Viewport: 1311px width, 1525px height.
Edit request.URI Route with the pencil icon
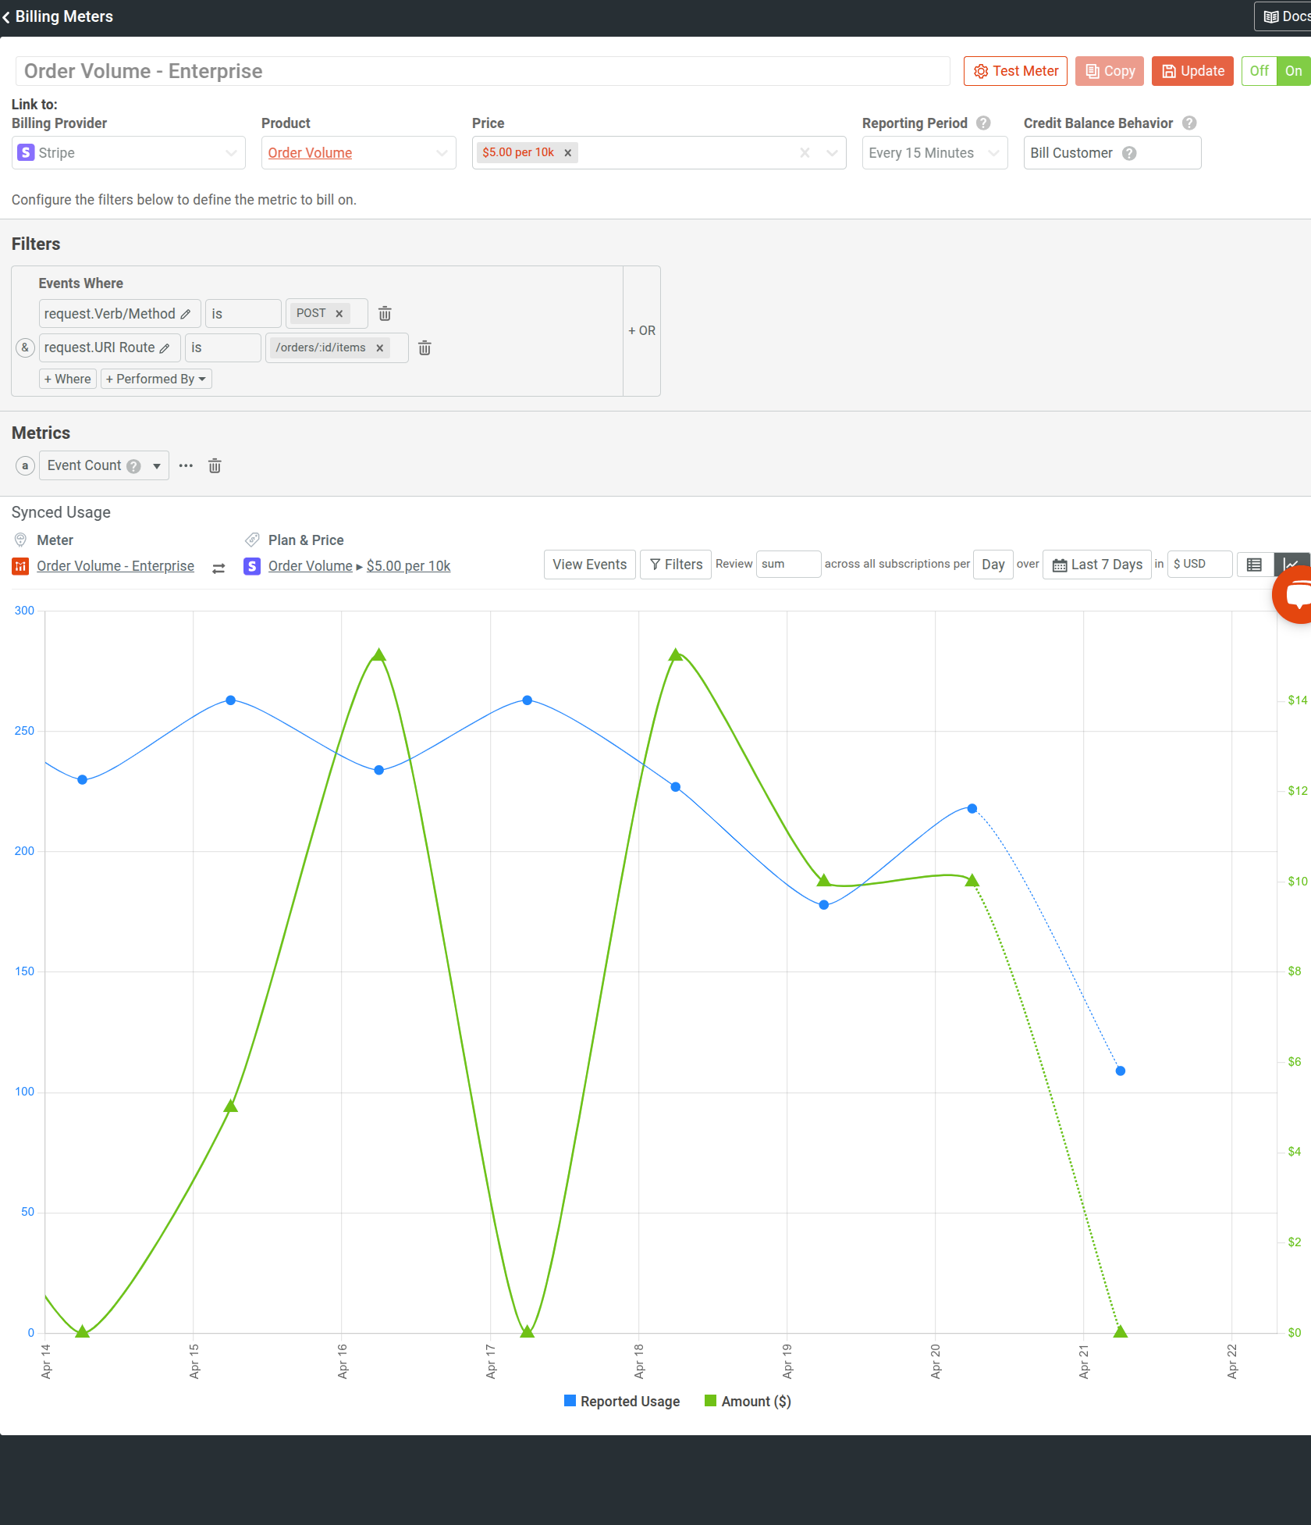(x=166, y=347)
